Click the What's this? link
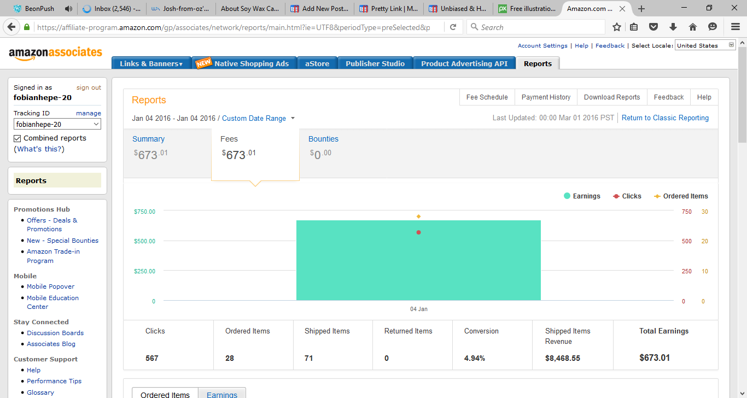The width and height of the screenshot is (747, 398). [x=39, y=149]
